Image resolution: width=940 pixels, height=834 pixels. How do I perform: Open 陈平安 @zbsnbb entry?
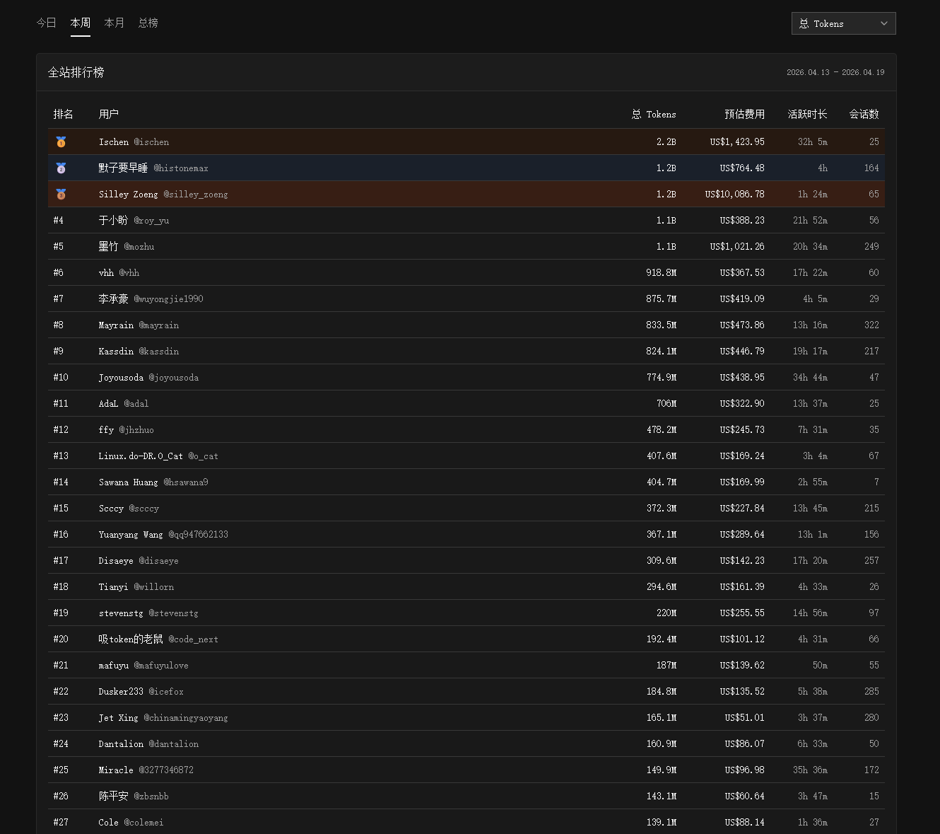pos(134,797)
